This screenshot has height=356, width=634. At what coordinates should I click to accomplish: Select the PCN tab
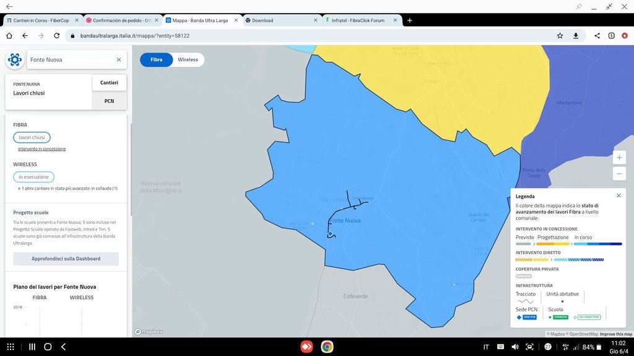pyautogui.click(x=109, y=101)
